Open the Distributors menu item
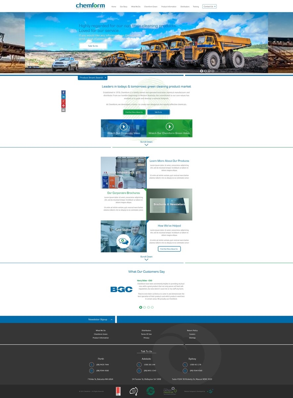 [x=185, y=7]
